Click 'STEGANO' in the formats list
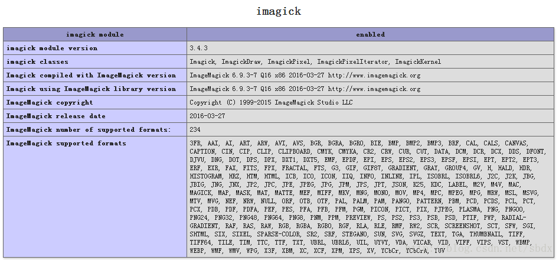Image resolution: width=559 pixels, height=260 pixels. tap(354, 234)
